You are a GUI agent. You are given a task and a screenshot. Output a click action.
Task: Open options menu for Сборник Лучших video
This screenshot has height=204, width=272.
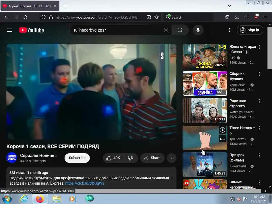(259, 74)
